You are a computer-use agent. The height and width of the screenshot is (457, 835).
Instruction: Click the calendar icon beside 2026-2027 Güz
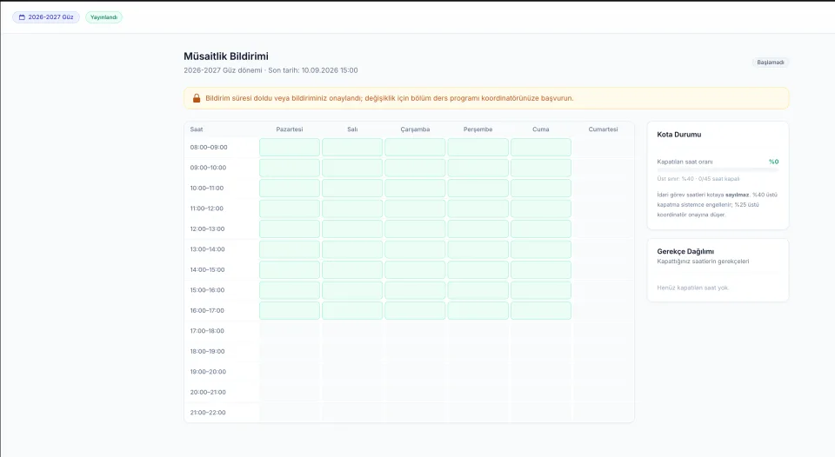click(22, 17)
